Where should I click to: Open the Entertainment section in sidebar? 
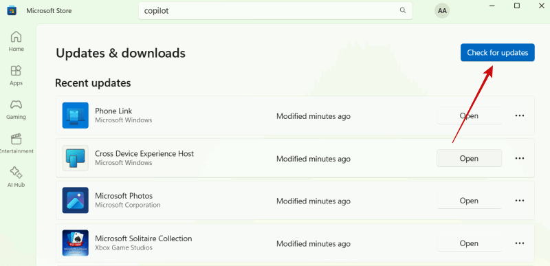16,144
